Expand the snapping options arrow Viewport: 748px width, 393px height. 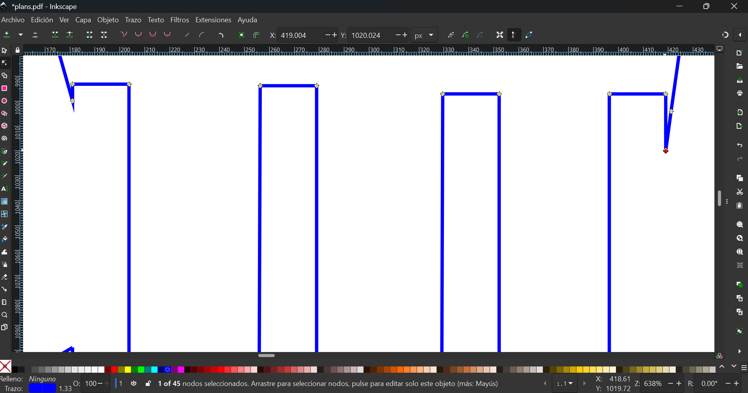pos(740,35)
